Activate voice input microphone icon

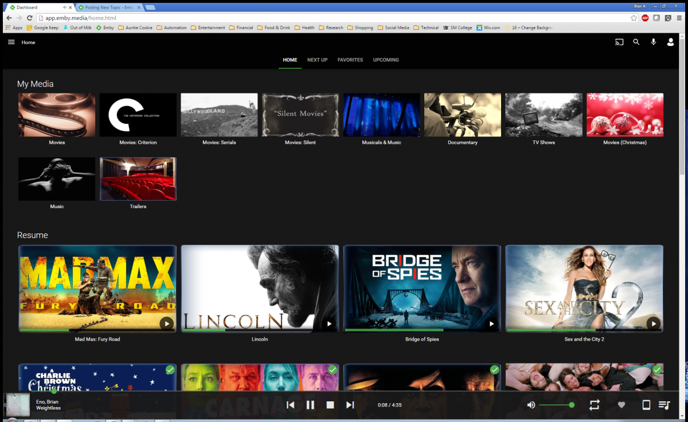pos(654,42)
